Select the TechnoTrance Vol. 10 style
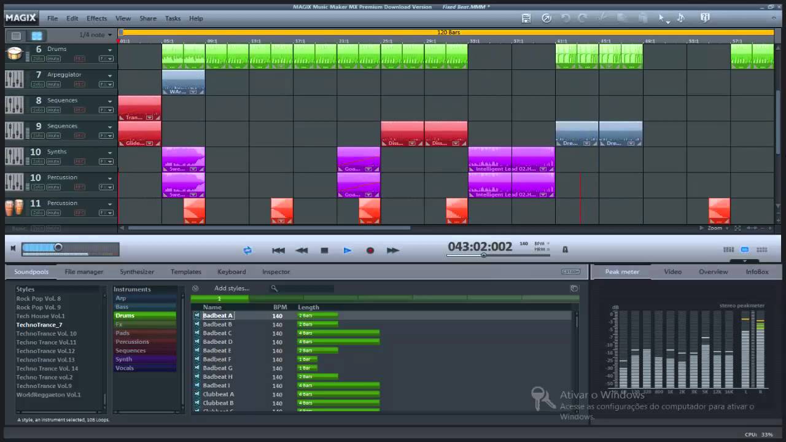Image resolution: width=786 pixels, height=442 pixels. 47,333
